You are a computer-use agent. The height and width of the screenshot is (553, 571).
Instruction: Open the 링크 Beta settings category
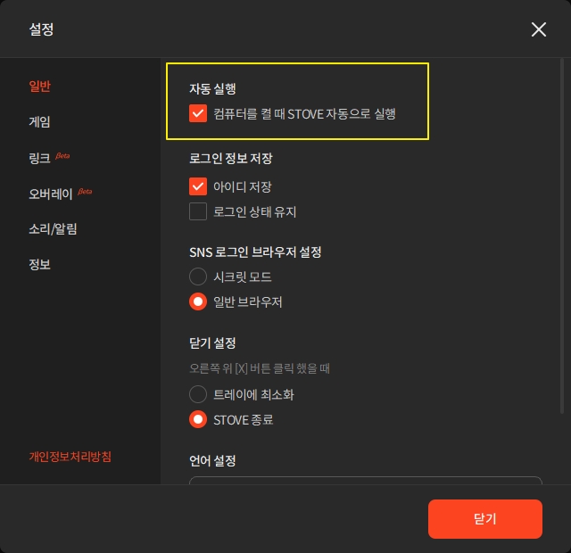[49, 158]
